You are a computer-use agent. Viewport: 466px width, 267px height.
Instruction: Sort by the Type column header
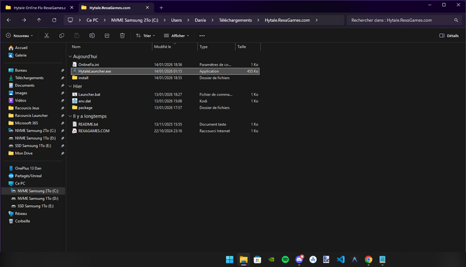click(x=216, y=47)
